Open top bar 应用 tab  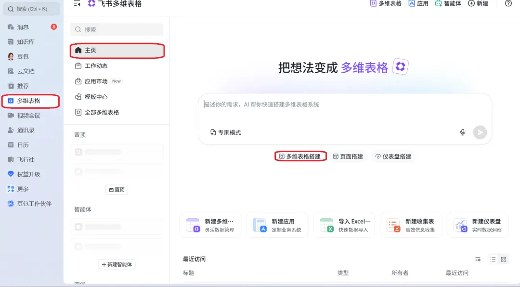[418, 3]
